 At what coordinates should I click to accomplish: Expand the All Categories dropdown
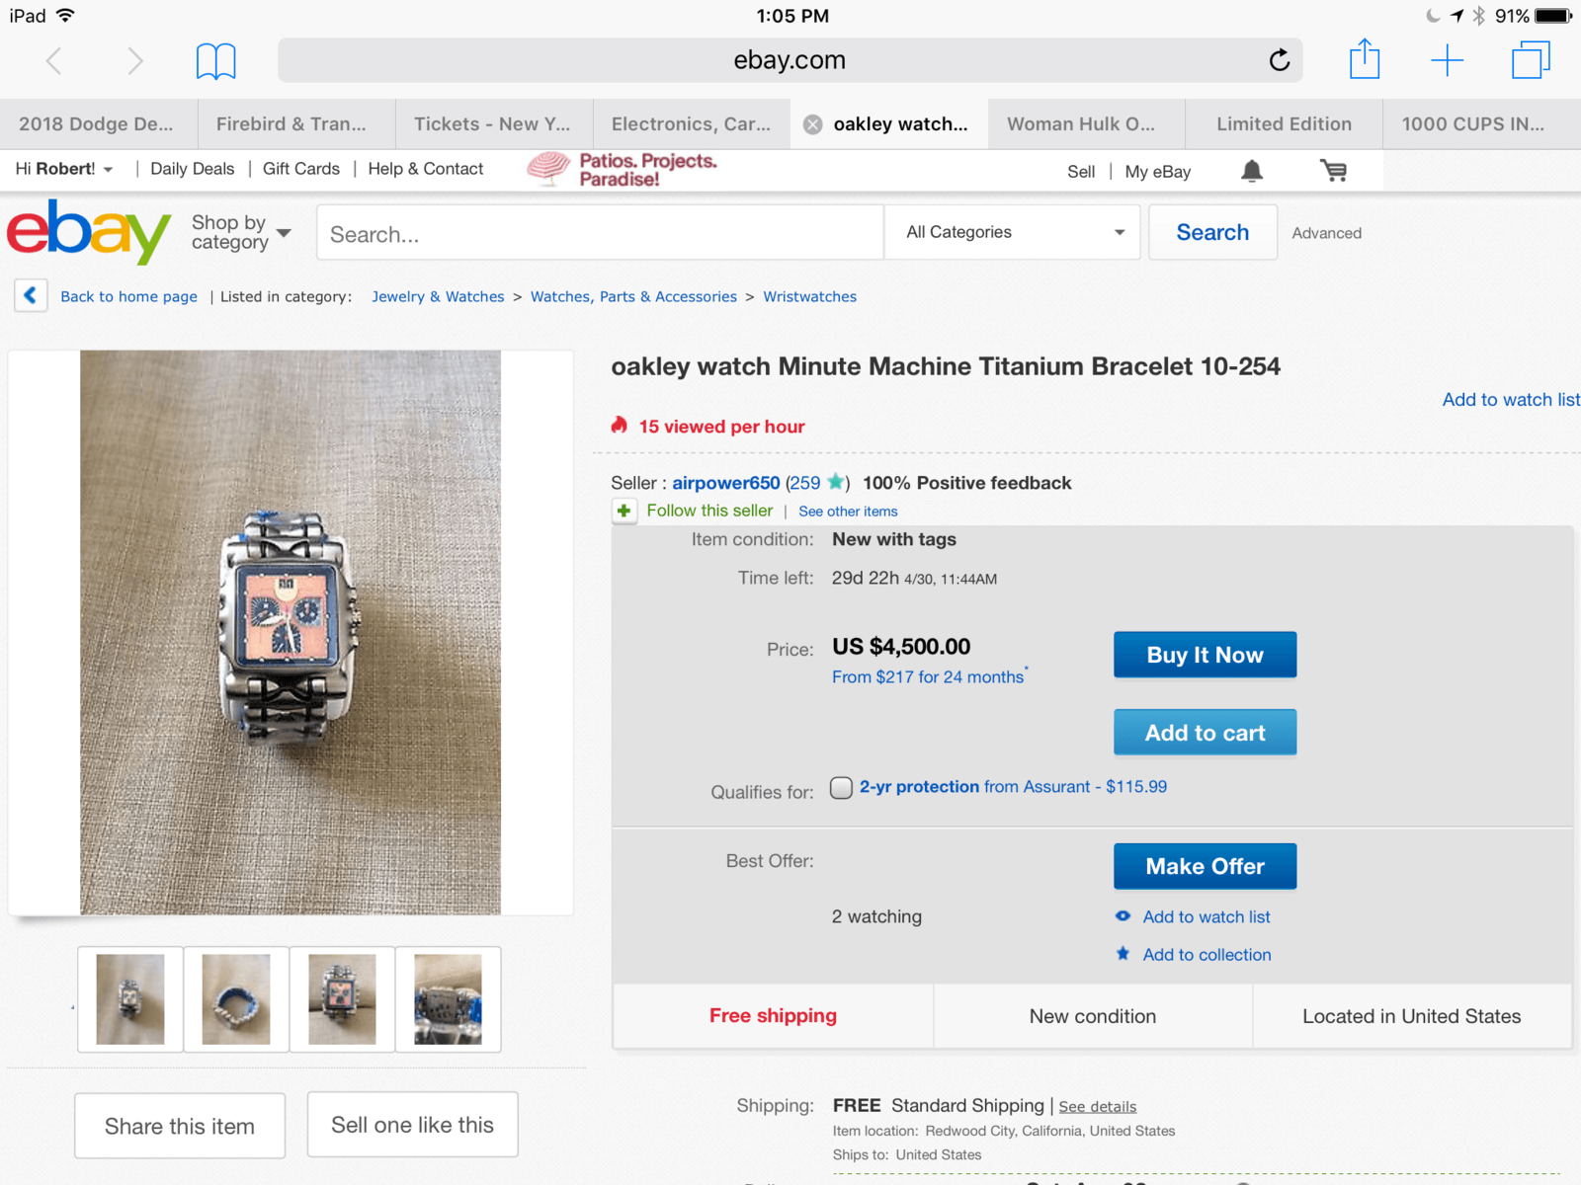click(x=1013, y=232)
